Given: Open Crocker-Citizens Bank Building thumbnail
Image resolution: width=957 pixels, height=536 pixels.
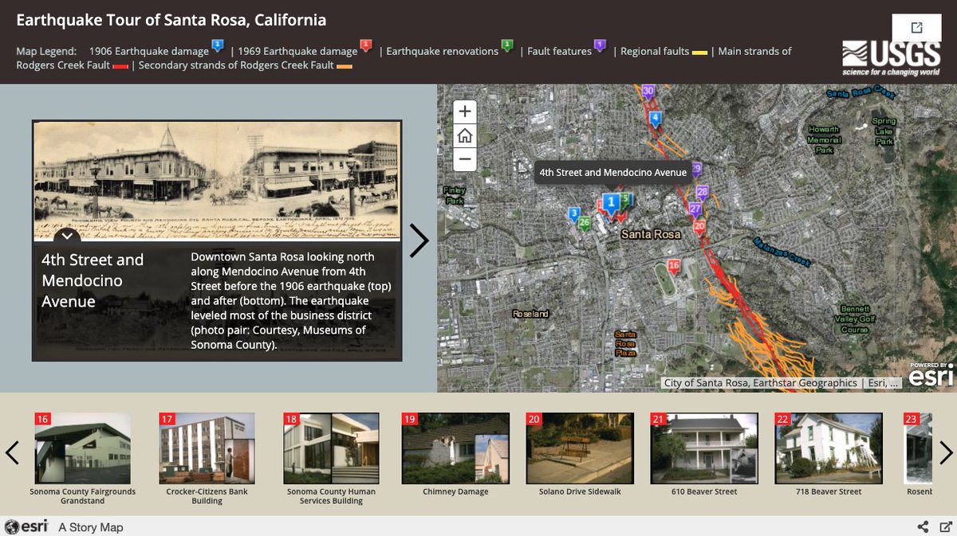Looking at the screenshot, I should click(207, 448).
